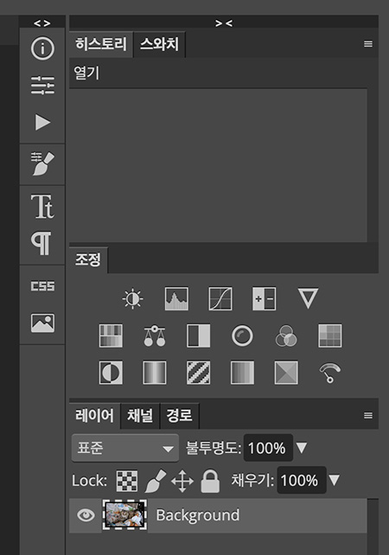Add an Invert adjustment (half-circle icon)

(x=111, y=373)
